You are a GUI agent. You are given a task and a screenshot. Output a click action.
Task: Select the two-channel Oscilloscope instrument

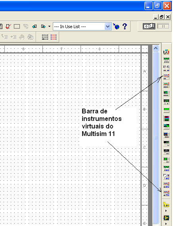coord(166,77)
